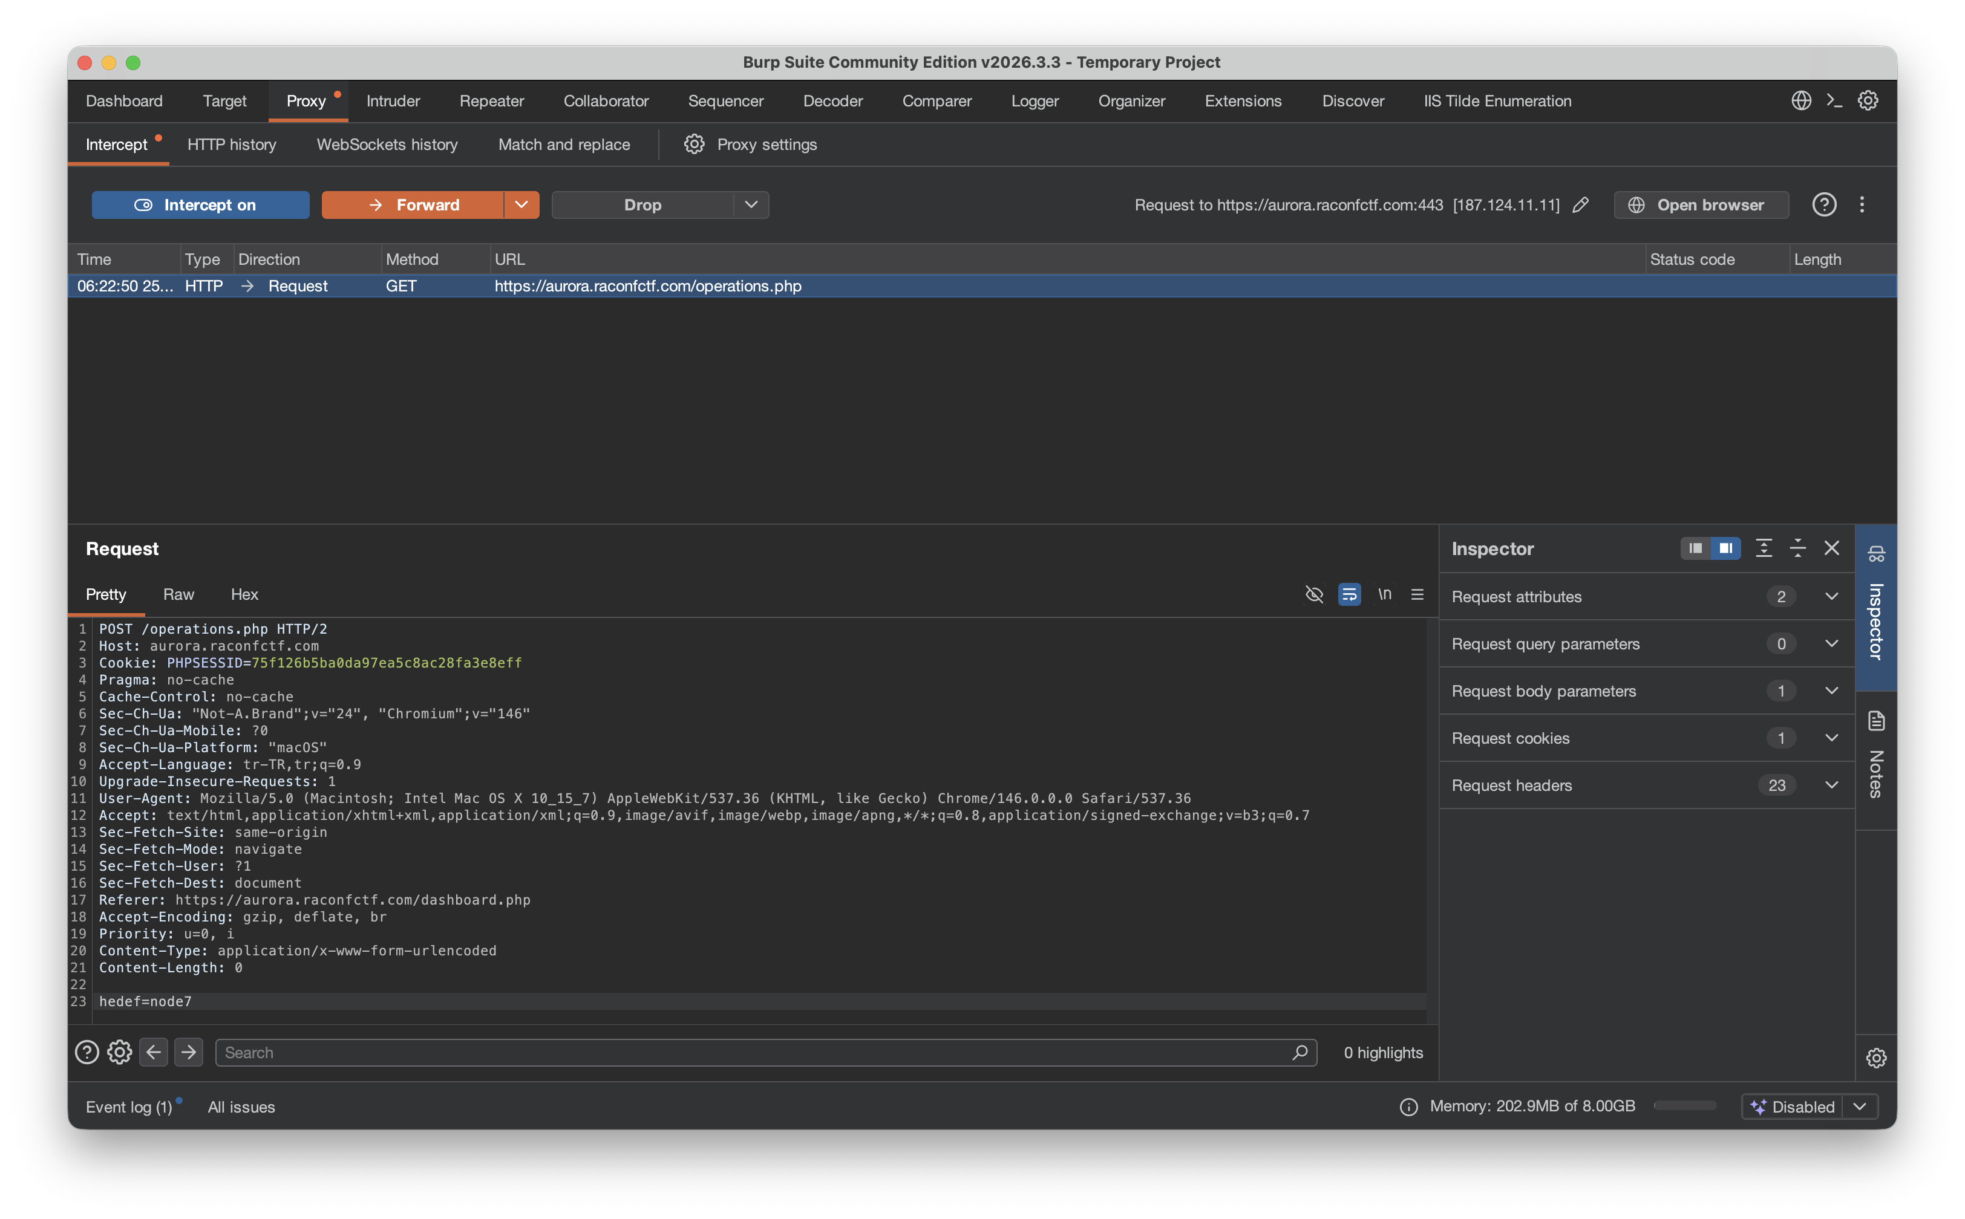Open Forward dropdown arrow
The height and width of the screenshot is (1219, 1965).
pos(521,205)
